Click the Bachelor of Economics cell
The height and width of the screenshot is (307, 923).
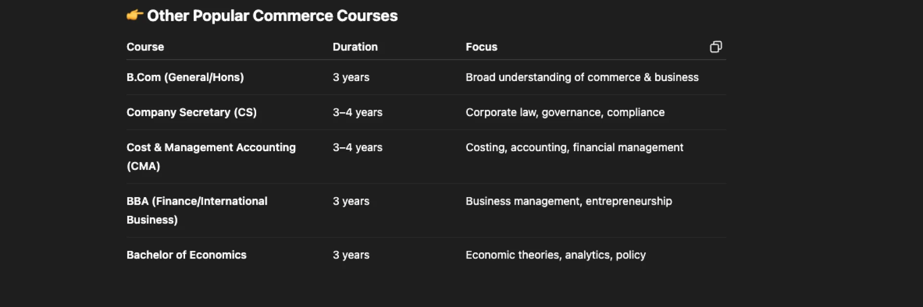(187, 255)
